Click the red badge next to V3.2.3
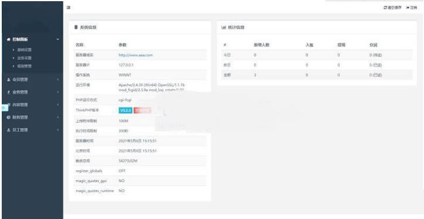Image resolution: width=424 pixels, height=219 pixels. click(x=142, y=110)
